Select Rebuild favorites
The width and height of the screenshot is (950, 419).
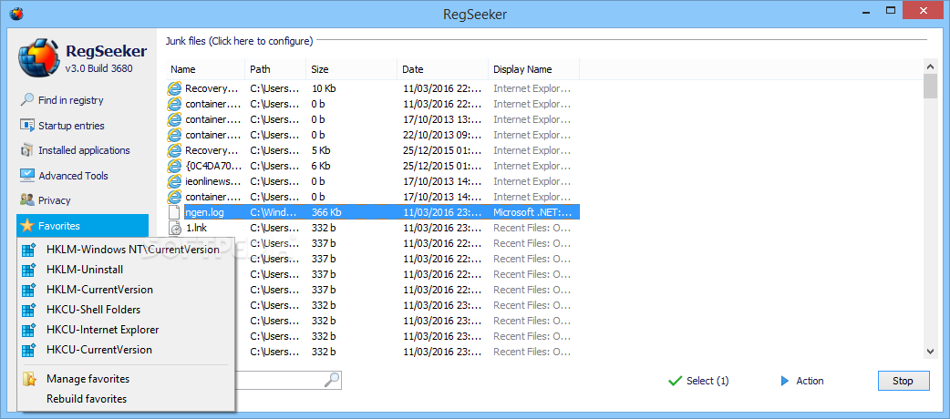click(126, 399)
